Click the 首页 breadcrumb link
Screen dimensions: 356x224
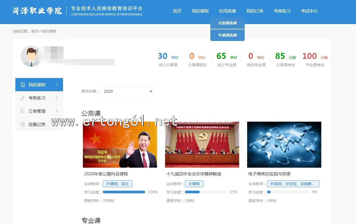(35, 31)
